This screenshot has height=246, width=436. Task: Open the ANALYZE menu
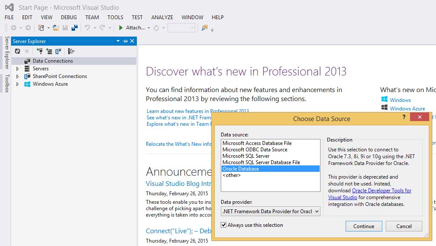point(162,17)
